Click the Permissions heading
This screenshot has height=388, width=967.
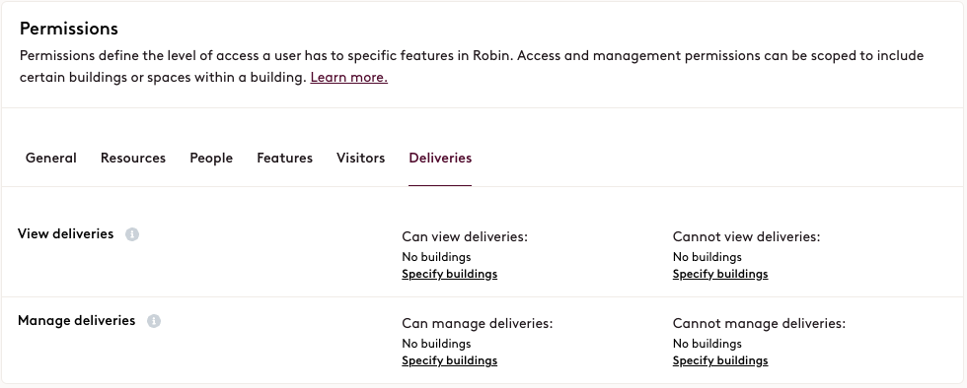[69, 29]
